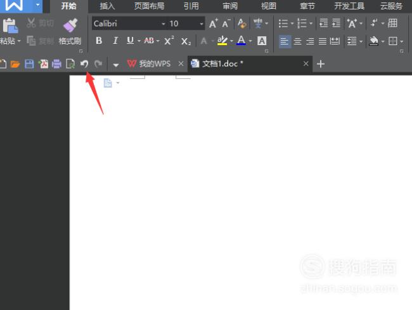The height and width of the screenshot is (310, 412).
Task: Toggle strikethrough AB formatting
Action: (x=149, y=41)
